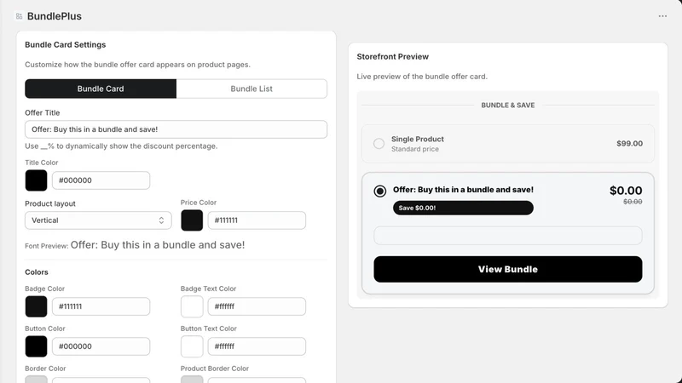
Task: Click the Offer Title text field
Action: (176, 129)
